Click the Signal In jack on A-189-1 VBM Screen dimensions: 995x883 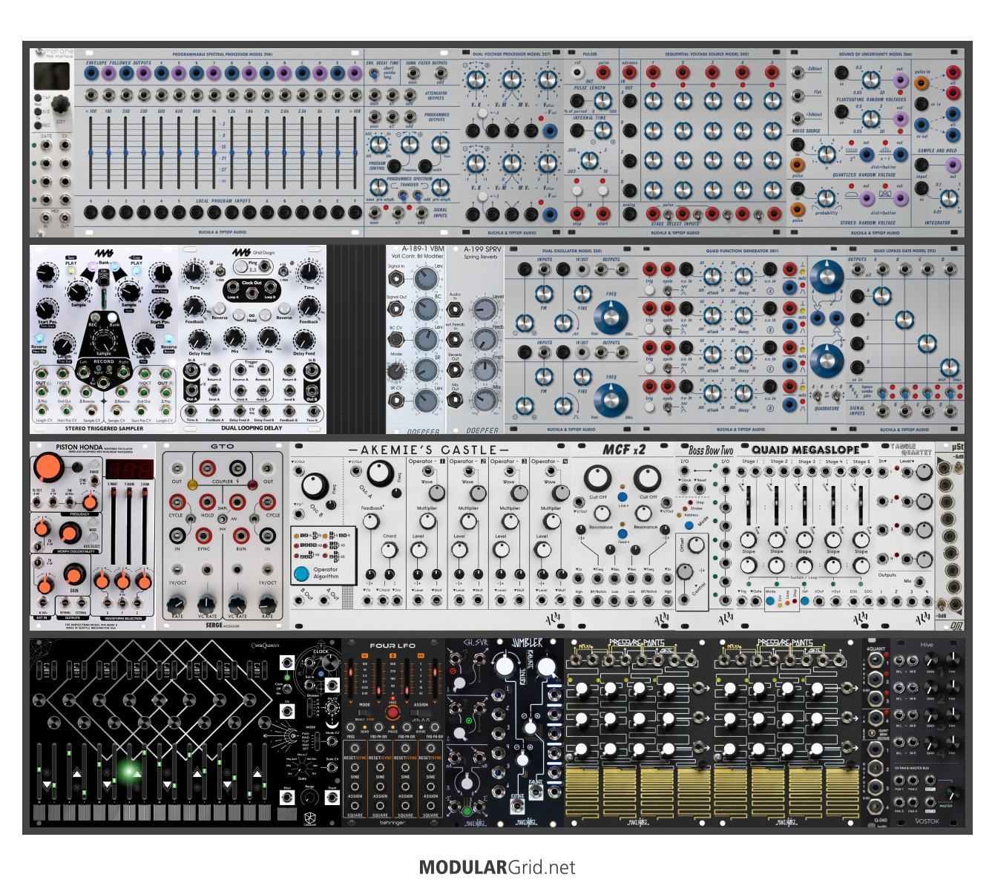(397, 279)
